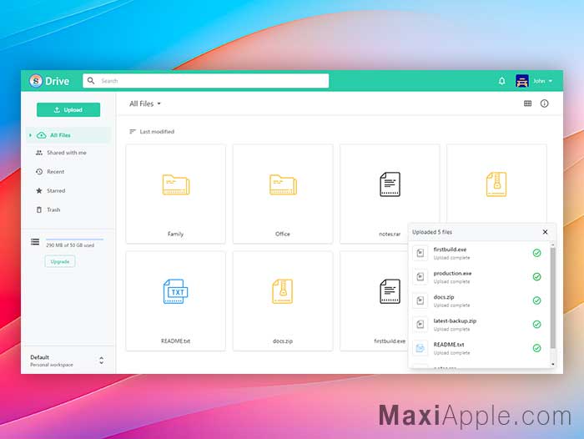Open the notes.rar file

(390, 194)
